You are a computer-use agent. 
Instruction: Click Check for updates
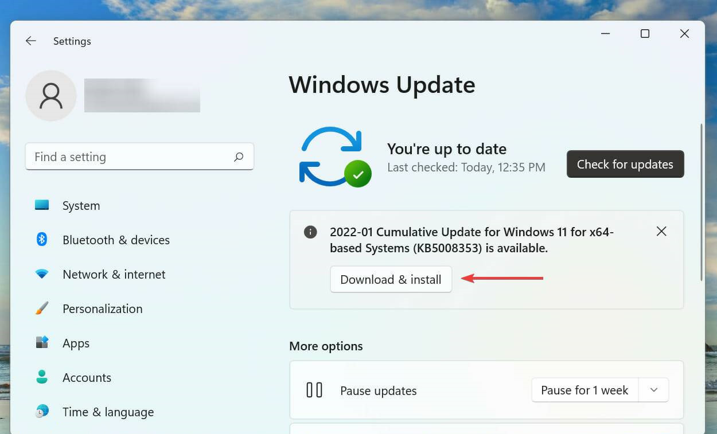(625, 164)
